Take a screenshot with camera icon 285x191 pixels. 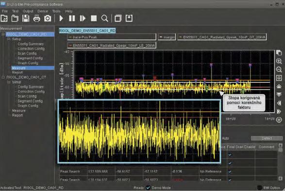coord(48,18)
